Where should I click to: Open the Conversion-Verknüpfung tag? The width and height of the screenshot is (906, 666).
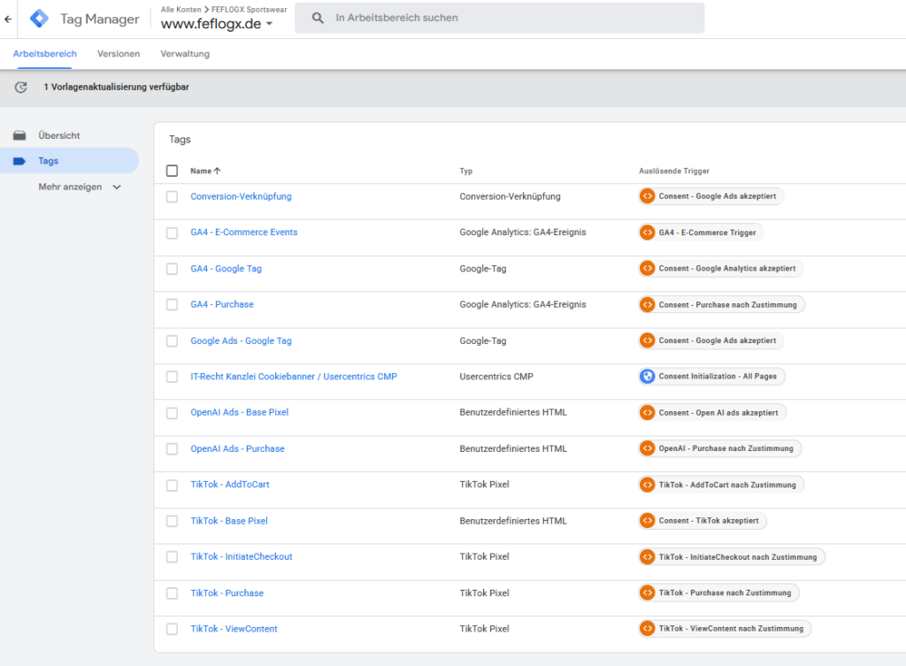[241, 196]
